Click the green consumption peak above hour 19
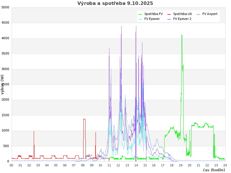The image size is (231, 173). coord(182,35)
